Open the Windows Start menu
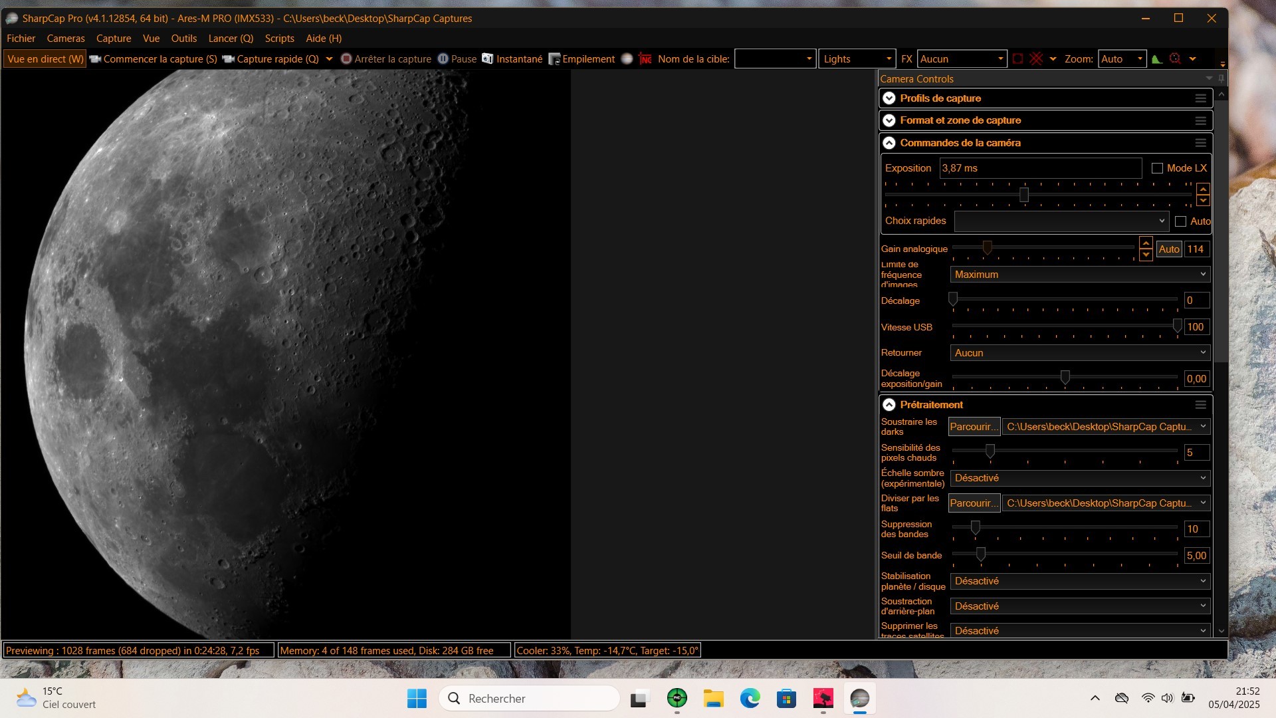The width and height of the screenshot is (1276, 718). click(417, 699)
